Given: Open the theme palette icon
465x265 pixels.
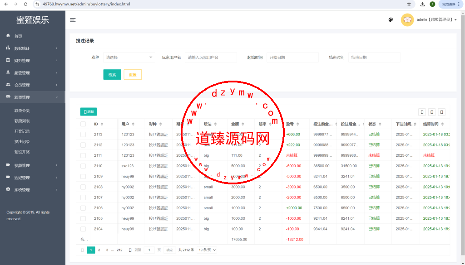Looking at the screenshot, I should point(391,20).
